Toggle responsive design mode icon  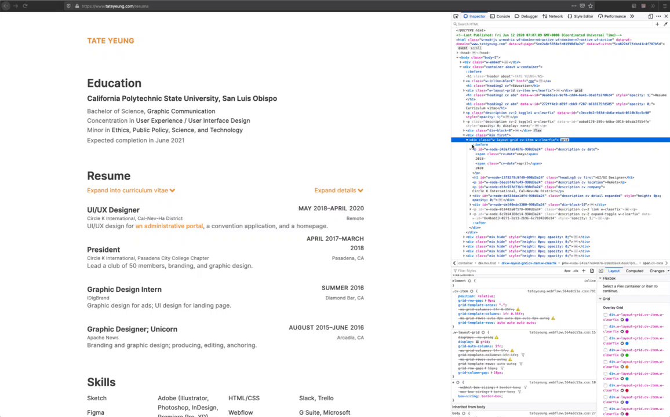coord(650,16)
